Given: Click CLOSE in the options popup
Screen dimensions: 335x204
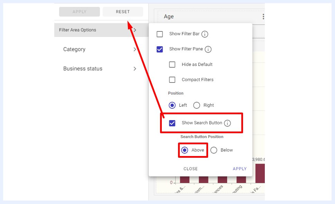Looking at the screenshot, I should coord(190,169).
